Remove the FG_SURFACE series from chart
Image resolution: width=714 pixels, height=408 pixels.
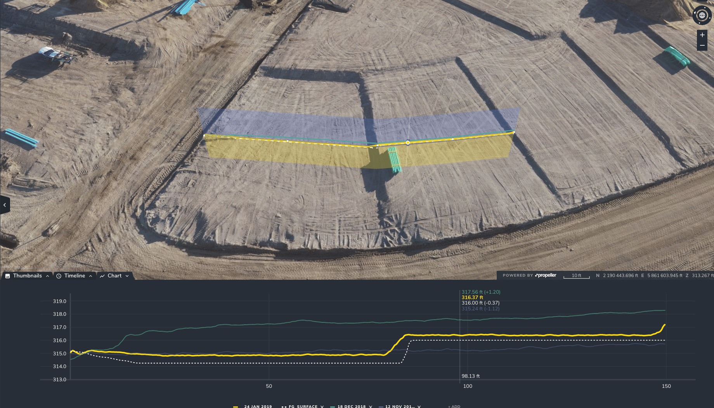(x=322, y=406)
